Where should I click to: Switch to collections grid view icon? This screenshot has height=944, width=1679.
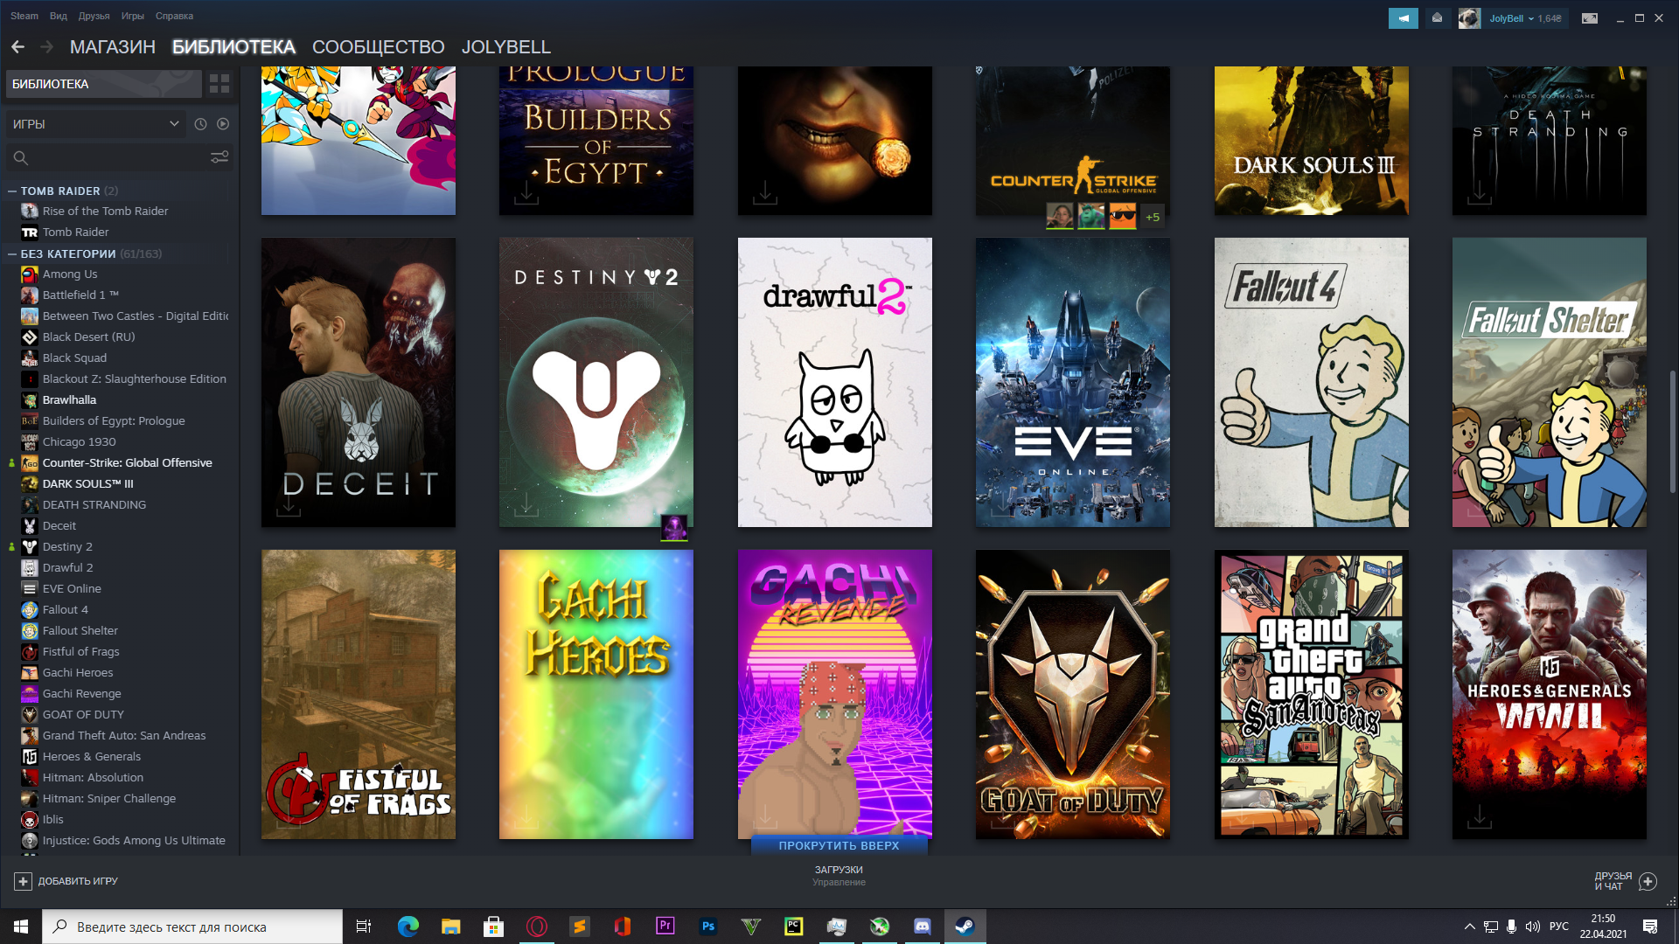click(219, 84)
